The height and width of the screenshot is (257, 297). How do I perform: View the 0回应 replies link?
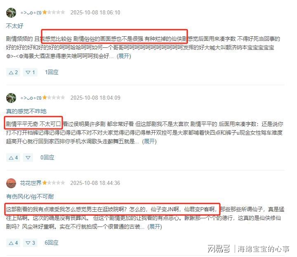[x=47, y=157]
